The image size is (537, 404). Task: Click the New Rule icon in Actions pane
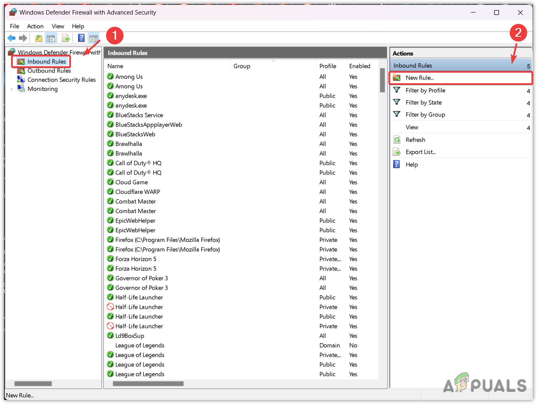397,78
